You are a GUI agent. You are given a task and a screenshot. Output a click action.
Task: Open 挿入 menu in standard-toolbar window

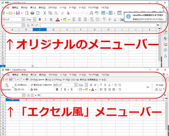[33, 8]
